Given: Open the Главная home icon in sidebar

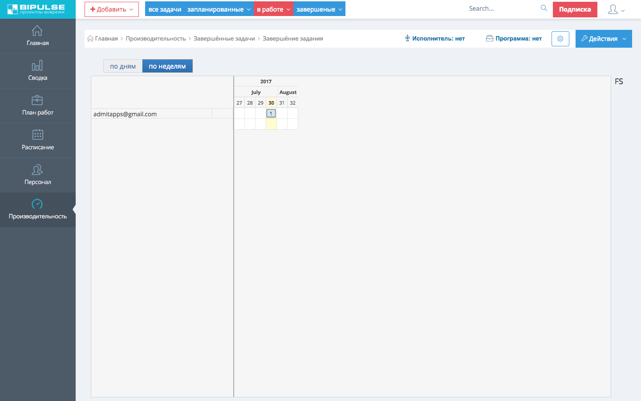Looking at the screenshot, I should tap(37, 31).
